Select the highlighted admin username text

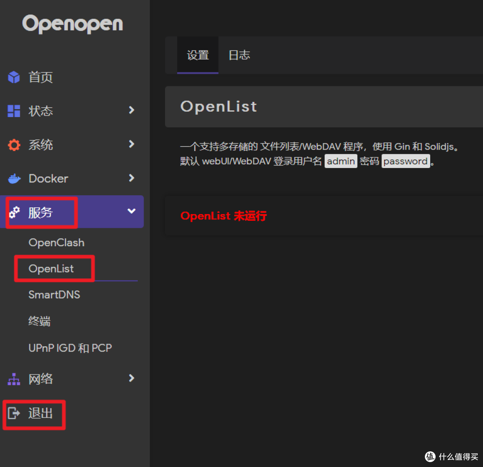[341, 161]
